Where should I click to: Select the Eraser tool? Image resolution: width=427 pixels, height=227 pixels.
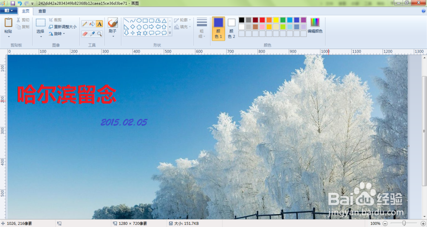[x=85, y=34]
